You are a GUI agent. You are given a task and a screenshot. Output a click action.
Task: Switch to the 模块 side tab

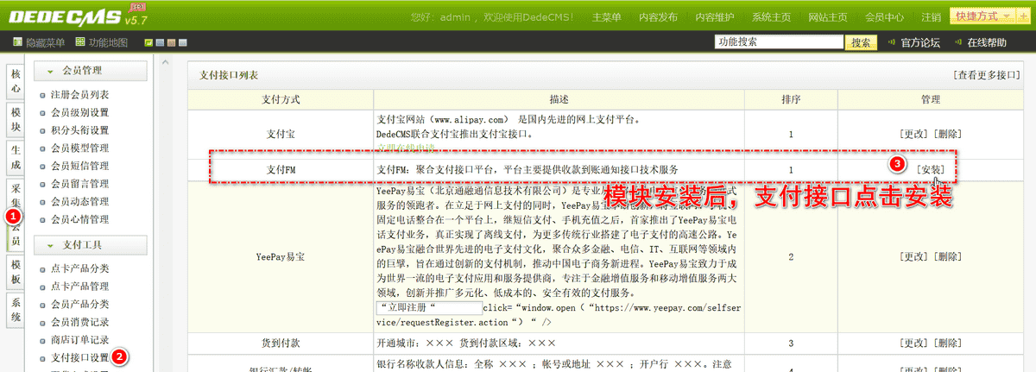[16, 120]
